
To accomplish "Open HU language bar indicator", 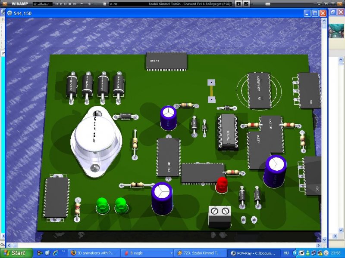I will (286, 253).
